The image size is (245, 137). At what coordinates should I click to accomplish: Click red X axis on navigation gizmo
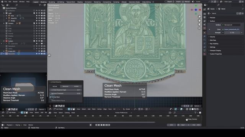click(x=200, y=10)
